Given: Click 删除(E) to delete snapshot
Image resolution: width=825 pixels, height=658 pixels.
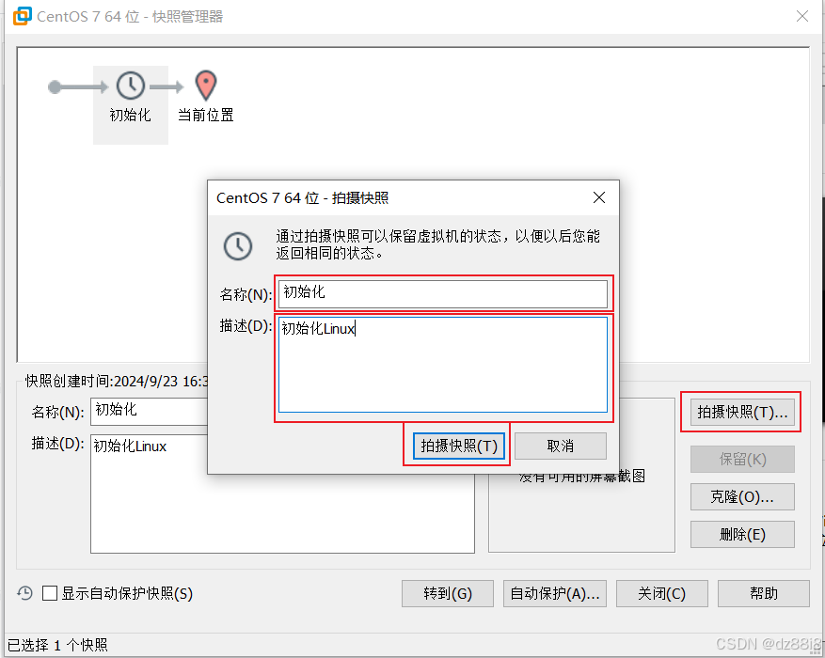Looking at the screenshot, I should pyautogui.click(x=742, y=535).
